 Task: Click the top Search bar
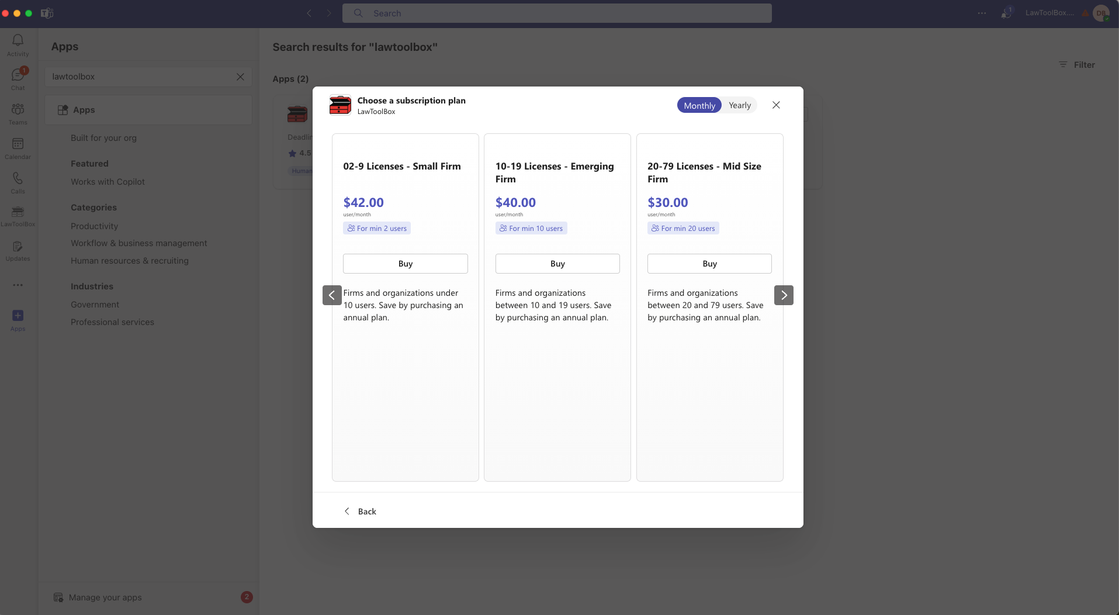[557, 13]
